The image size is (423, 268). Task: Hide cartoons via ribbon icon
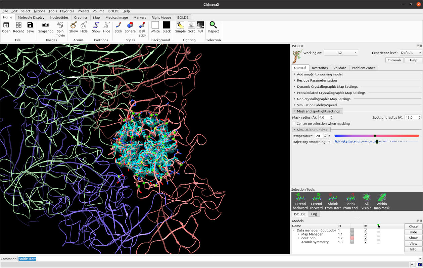click(x=106, y=27)
